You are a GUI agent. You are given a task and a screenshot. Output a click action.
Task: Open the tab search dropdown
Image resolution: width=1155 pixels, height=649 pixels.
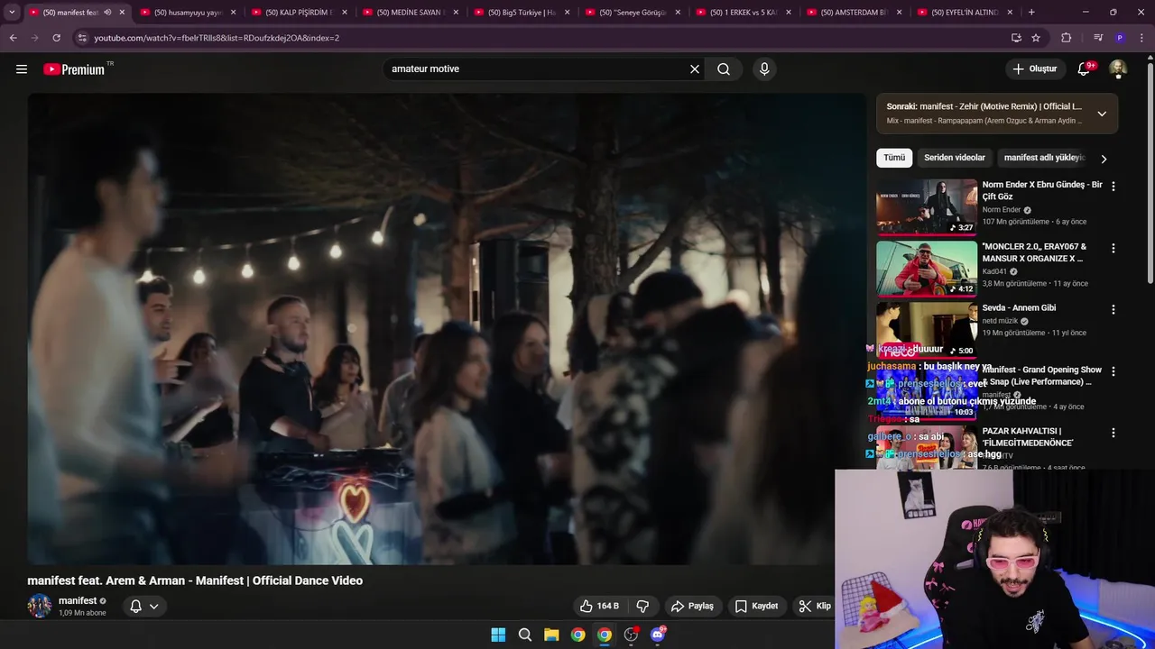[x=12, y=13]
